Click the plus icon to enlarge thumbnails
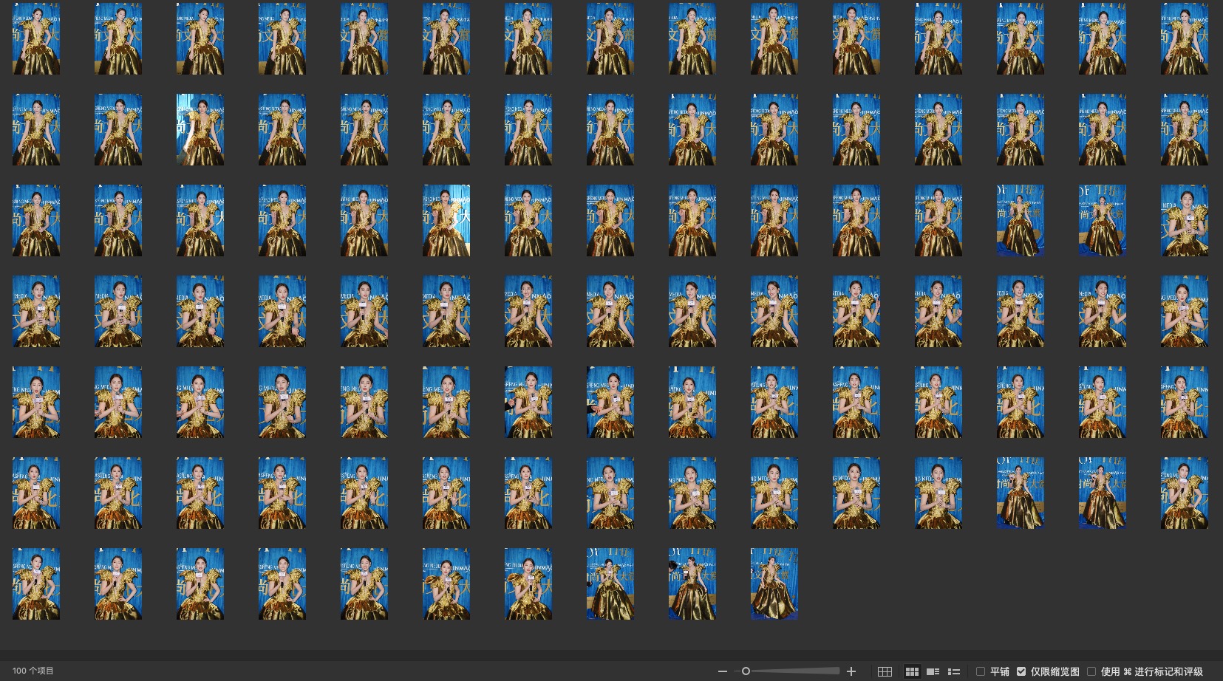This screenshot has width=1223, height=681. (851, 671)
